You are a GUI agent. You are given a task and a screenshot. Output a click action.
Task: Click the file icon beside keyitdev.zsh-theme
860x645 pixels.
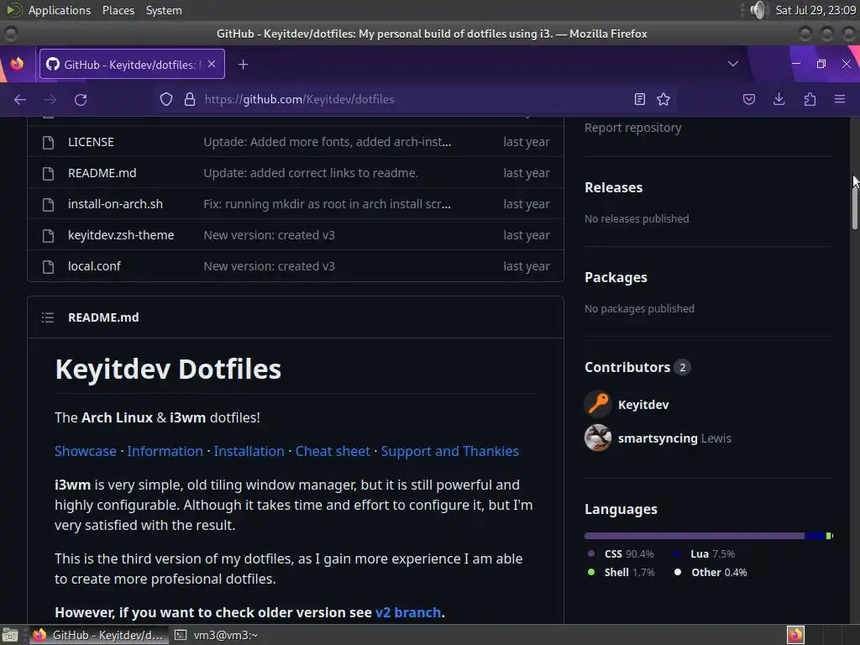[48, 236]
